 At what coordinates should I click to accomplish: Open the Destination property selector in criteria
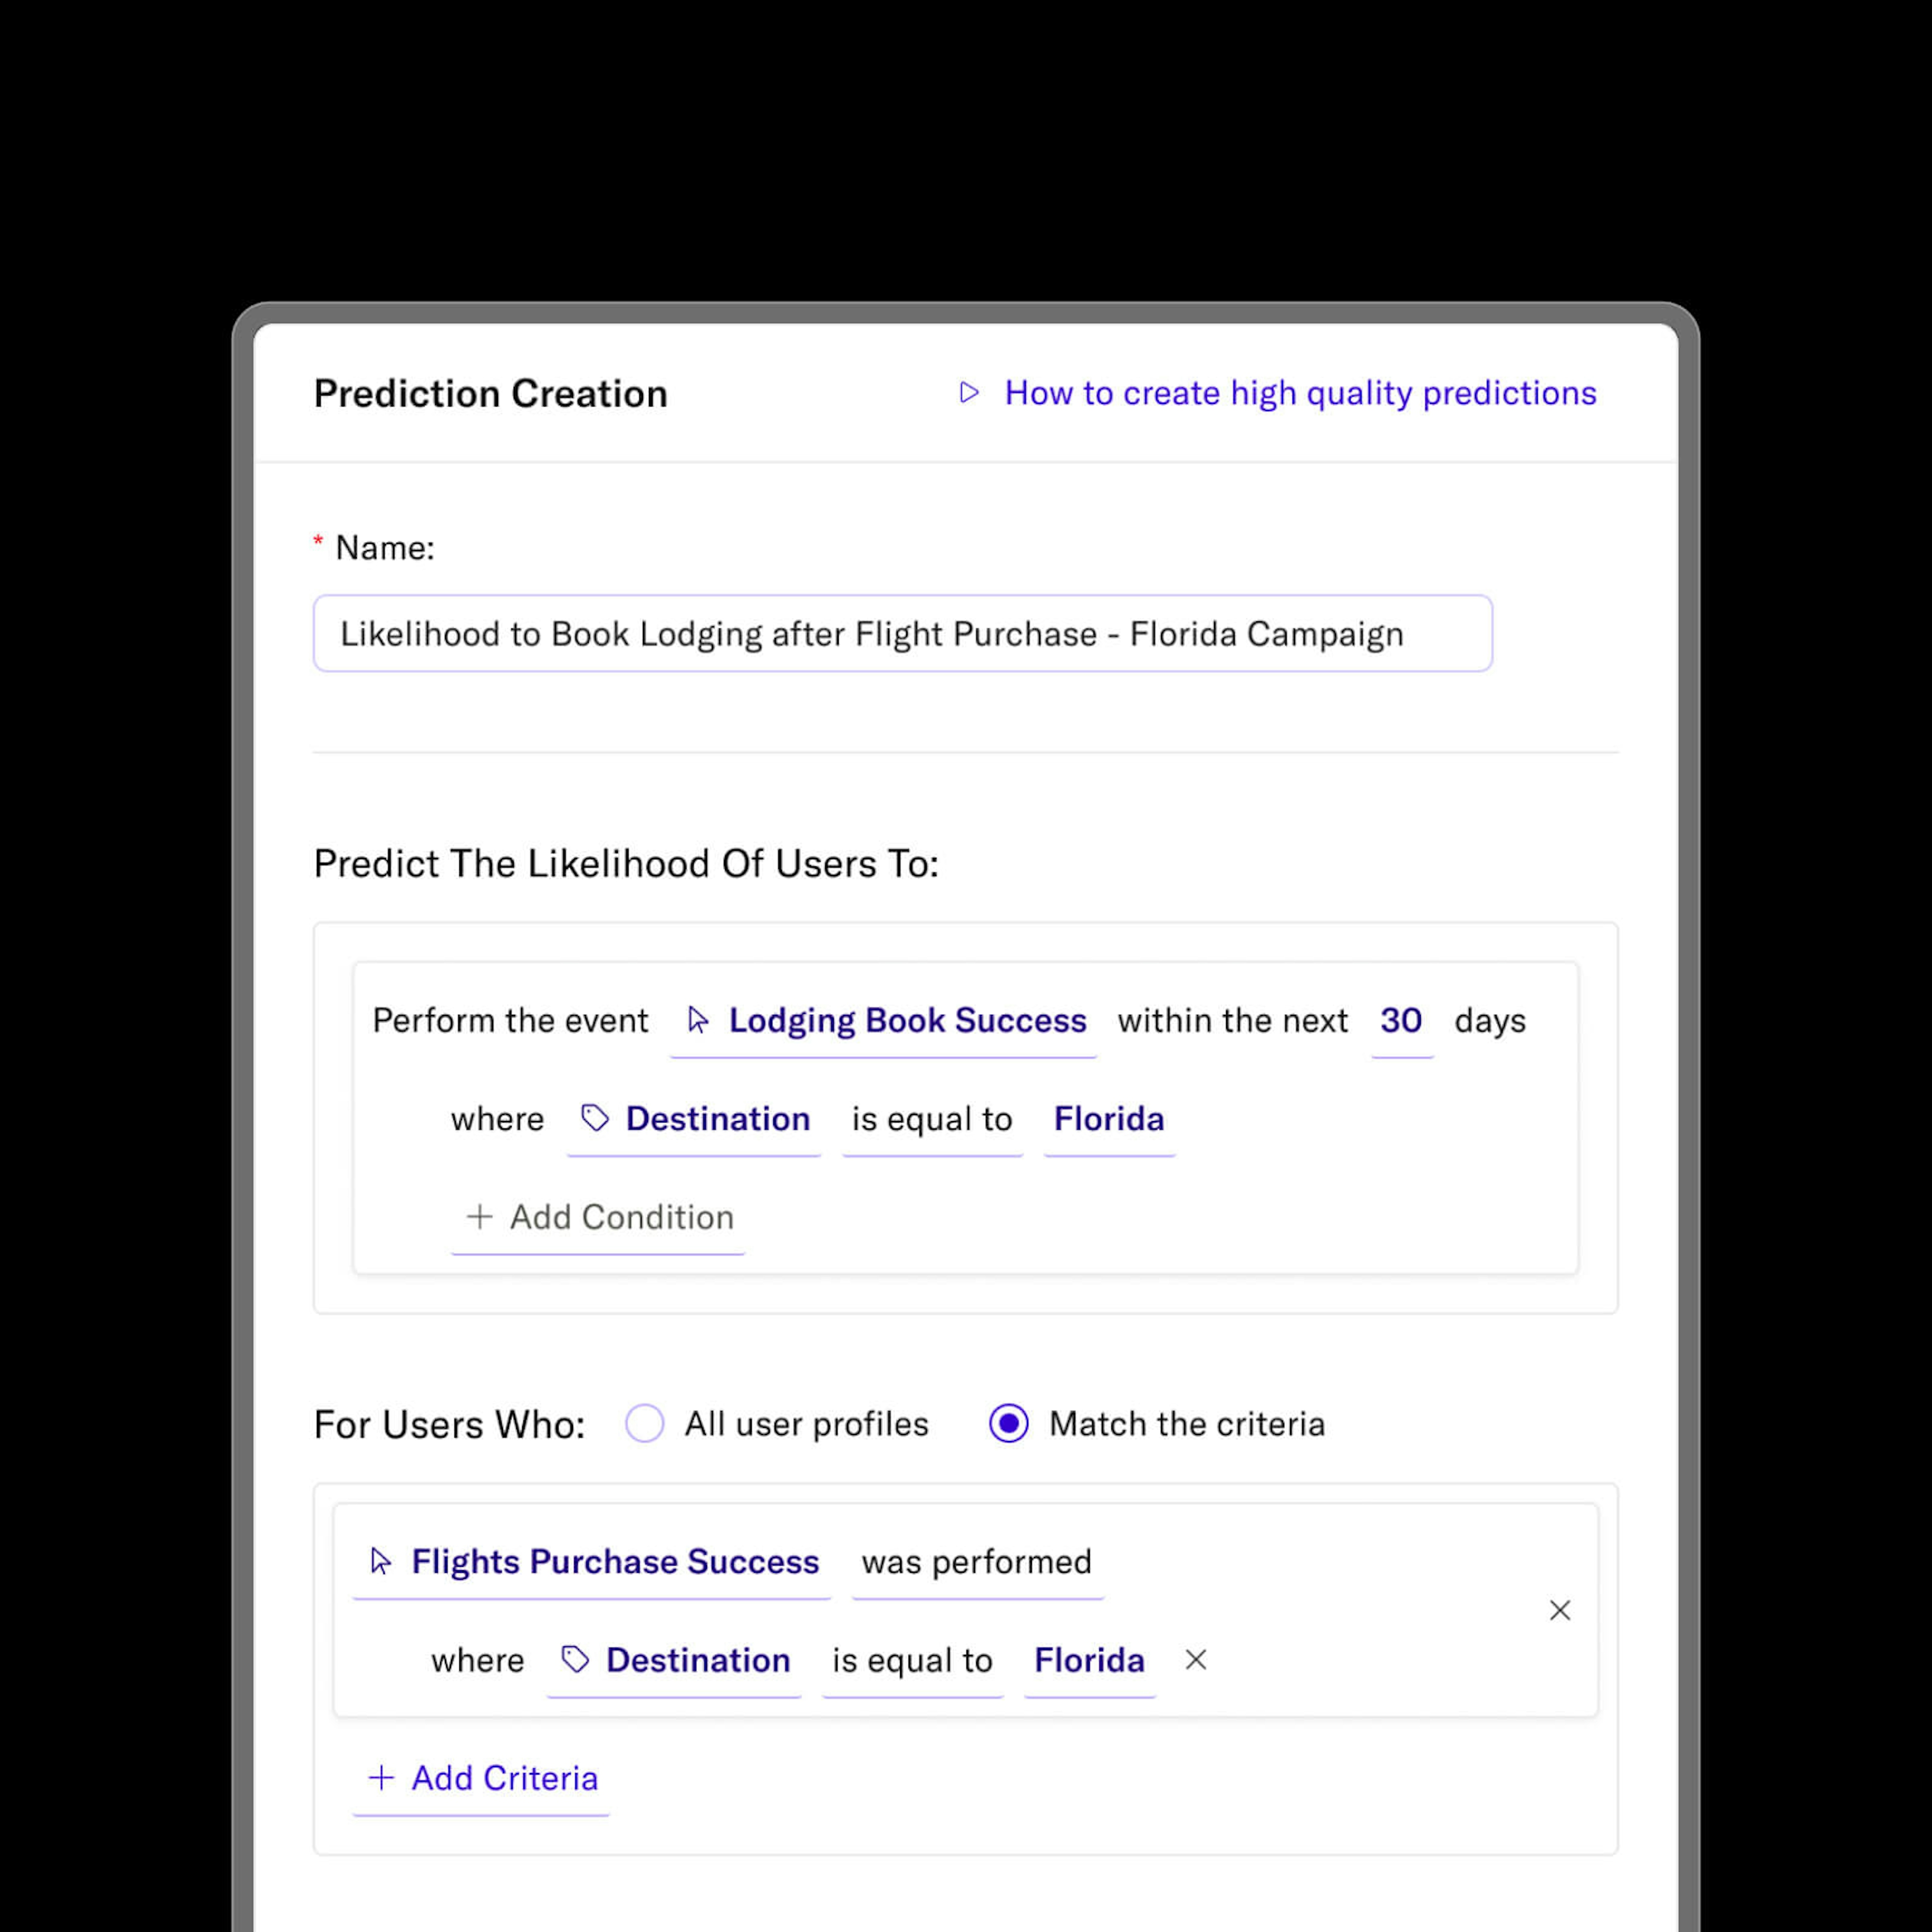697,1661
